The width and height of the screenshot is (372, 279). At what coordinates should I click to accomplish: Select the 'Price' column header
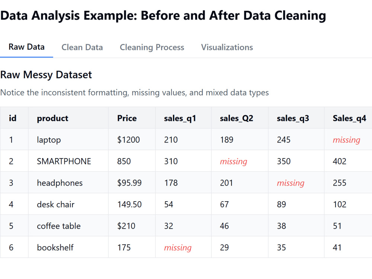click(x=126, y=118)
